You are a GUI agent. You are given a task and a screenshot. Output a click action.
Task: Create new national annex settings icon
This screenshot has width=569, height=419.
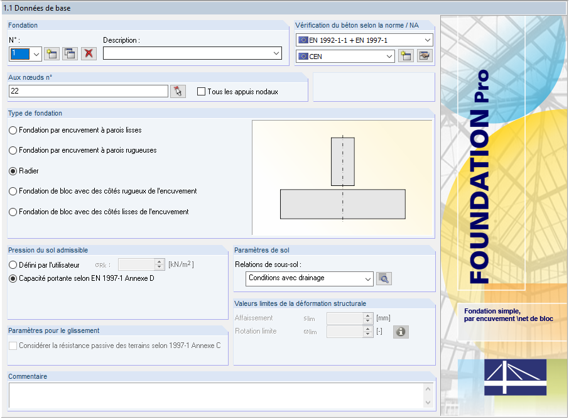click(x=406, y=56)
